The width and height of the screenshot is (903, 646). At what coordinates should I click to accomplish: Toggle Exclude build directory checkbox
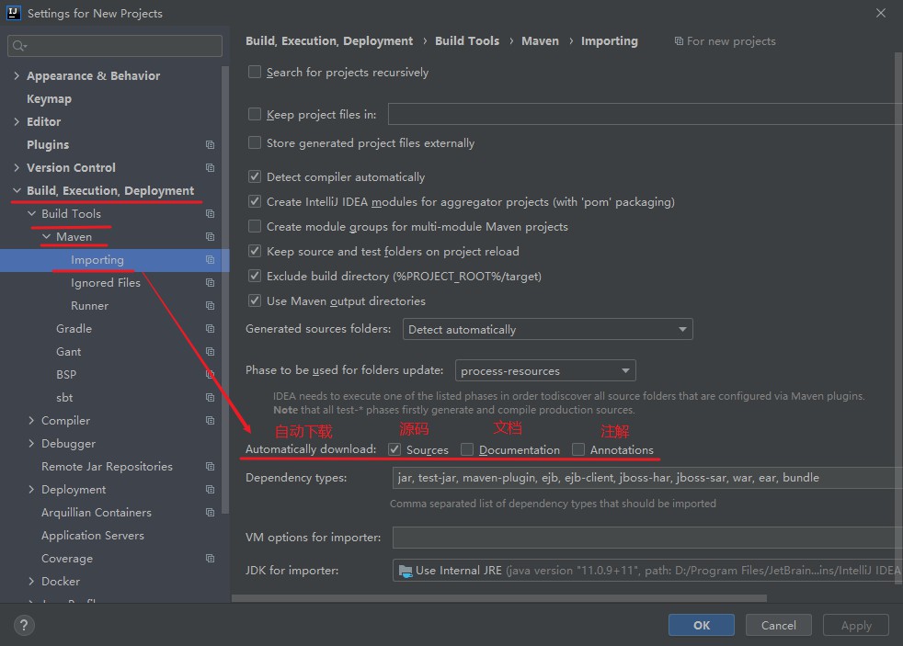point(255,276)
